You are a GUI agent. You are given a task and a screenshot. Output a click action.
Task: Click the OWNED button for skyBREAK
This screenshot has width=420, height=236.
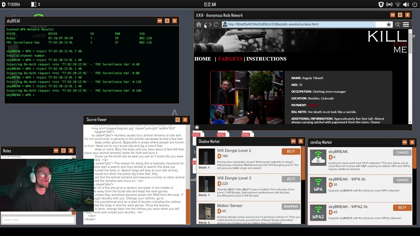402,152
